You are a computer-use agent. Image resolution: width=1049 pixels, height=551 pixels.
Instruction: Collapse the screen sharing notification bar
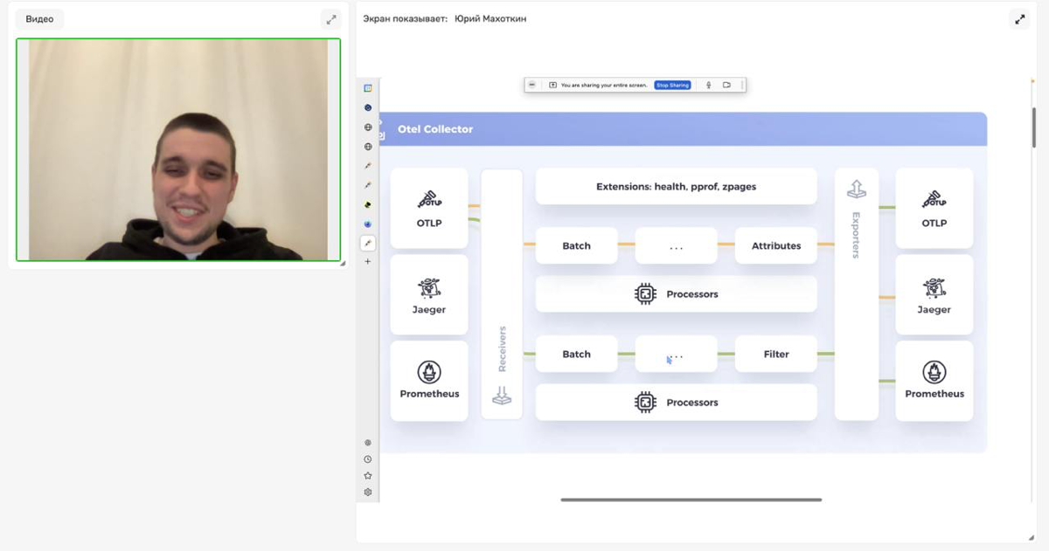coord(532,85)
